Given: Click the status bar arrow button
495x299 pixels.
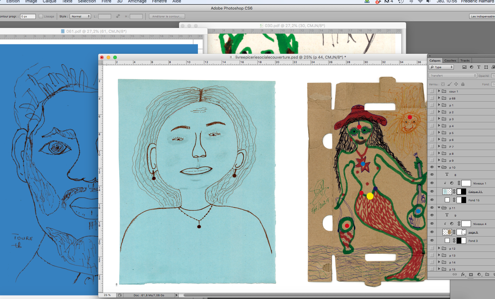Looking at the screenshot, I should [177, 295].
